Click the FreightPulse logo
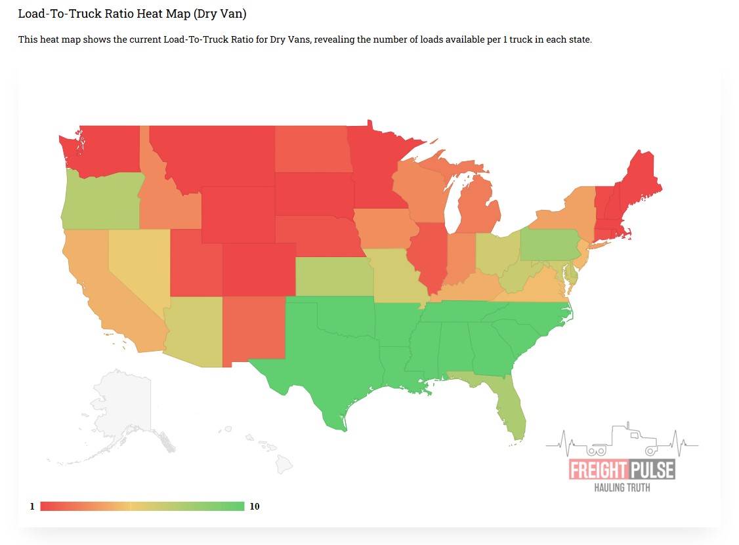The image size is (739, 545). 622,470
